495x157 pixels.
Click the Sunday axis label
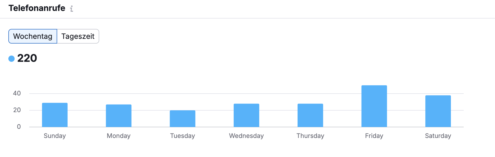55,136
